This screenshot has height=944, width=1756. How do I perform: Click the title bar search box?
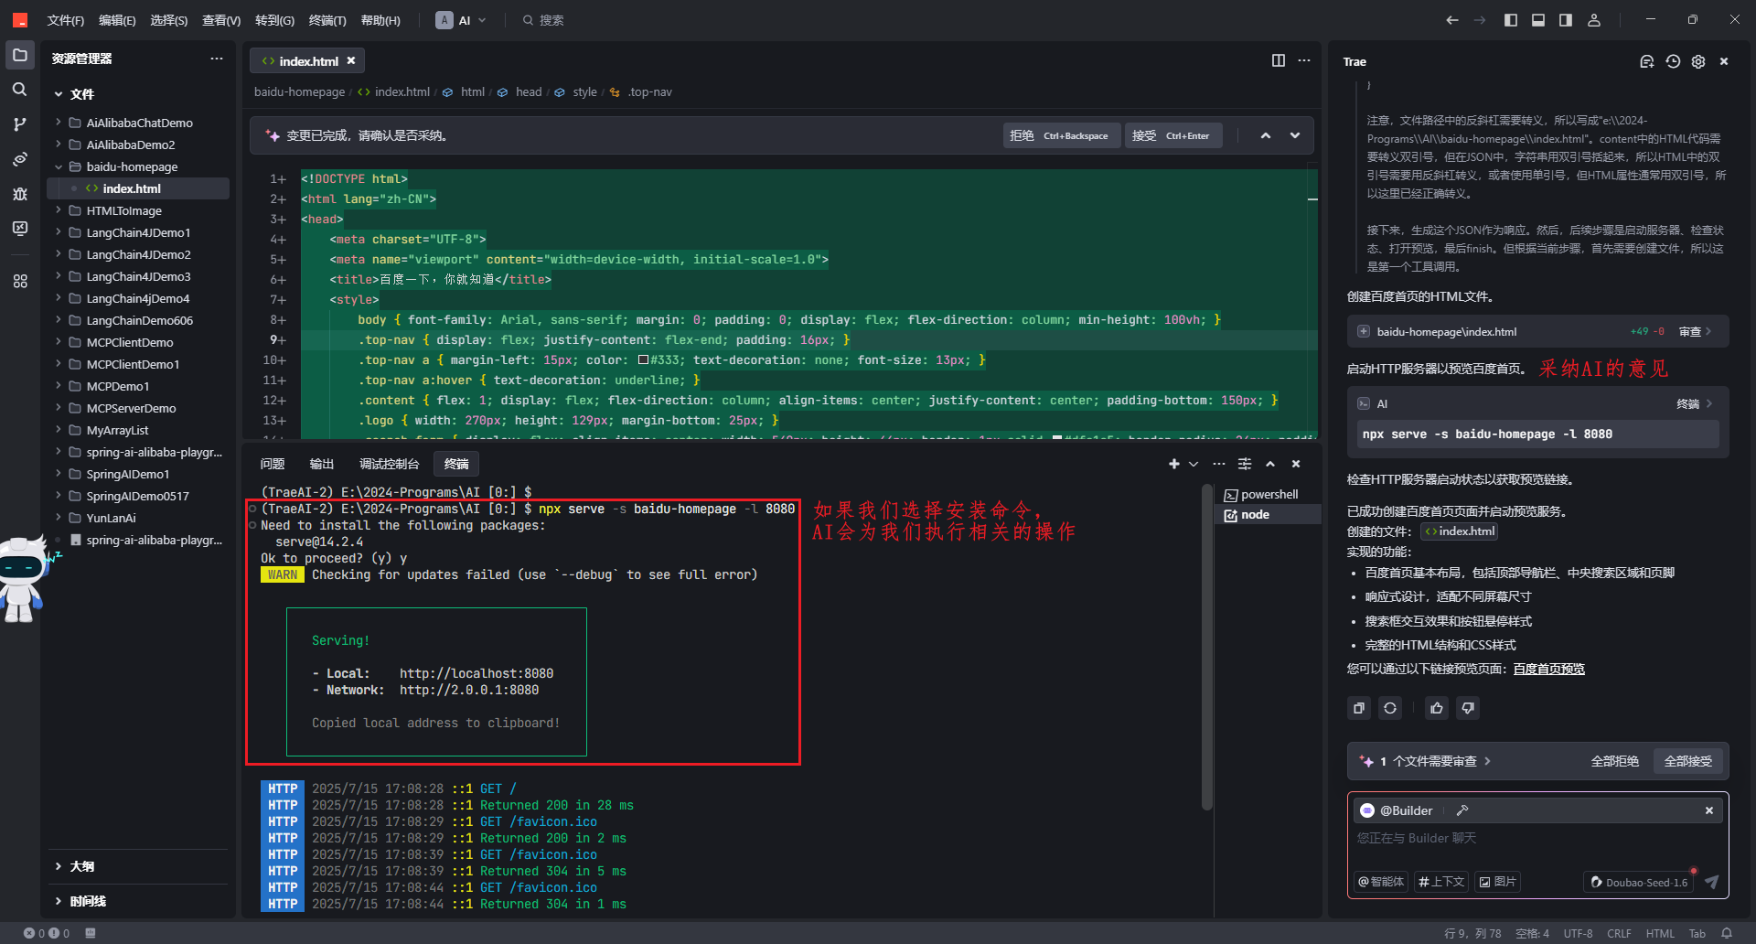543,20
